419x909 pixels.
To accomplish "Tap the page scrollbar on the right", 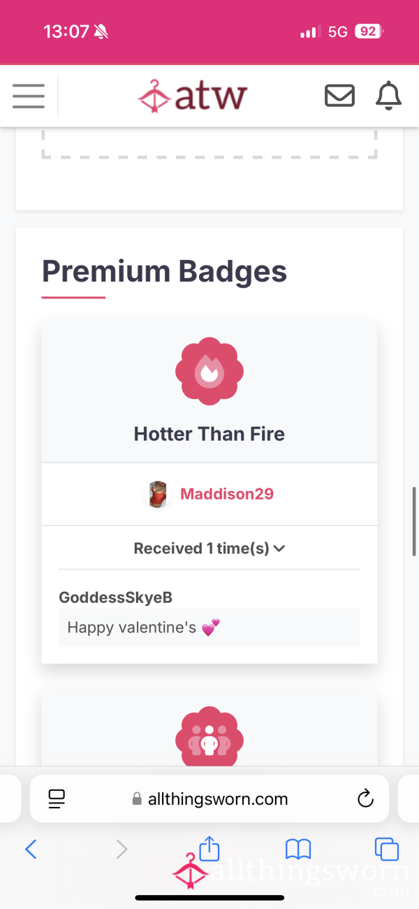I will point(414,521).
